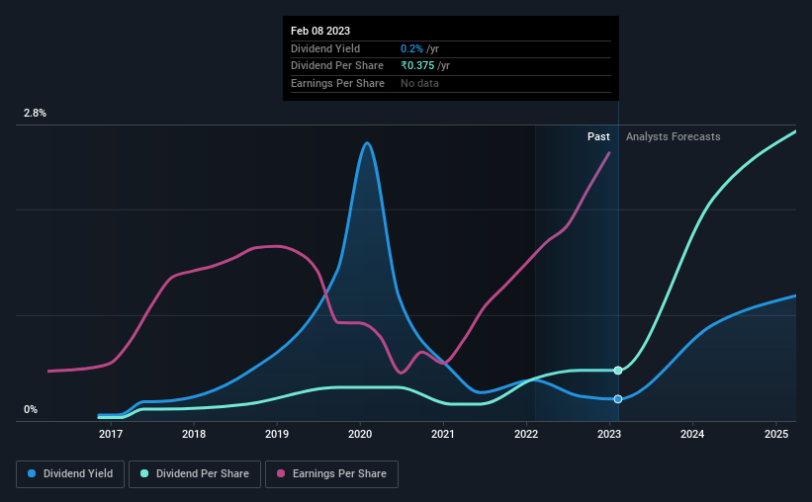Image resolution: width=812 pixels, height=502 pixels.
Task: Click the 2.8% y-axis label
Action: 35,113
